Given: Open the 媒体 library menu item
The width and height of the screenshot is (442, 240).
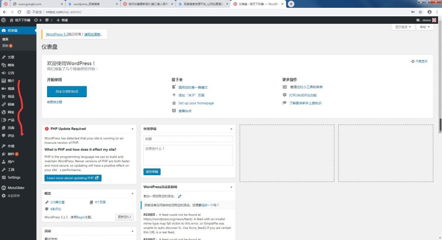Looking at the screenshot, I should point(18,65).
